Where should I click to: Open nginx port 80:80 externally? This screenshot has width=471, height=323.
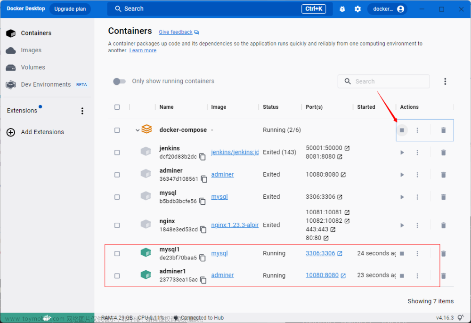(326, 238)
